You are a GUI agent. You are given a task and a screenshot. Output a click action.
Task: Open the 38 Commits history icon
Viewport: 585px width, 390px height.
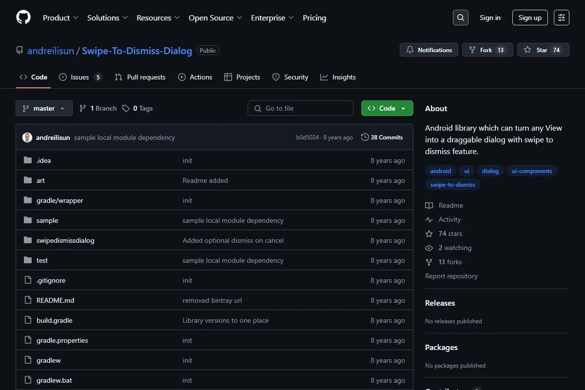click(x=365, y=137)
